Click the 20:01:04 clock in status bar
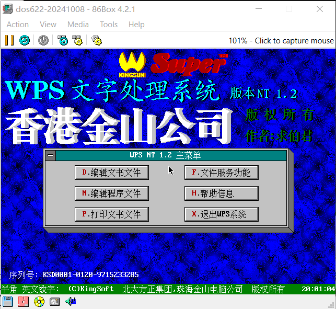Screen dimensions: 336x309 [x=318, y=289]
